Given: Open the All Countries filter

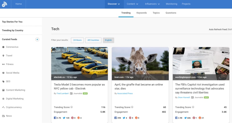Looking at the screenshot, I should (x=93, y=40).
